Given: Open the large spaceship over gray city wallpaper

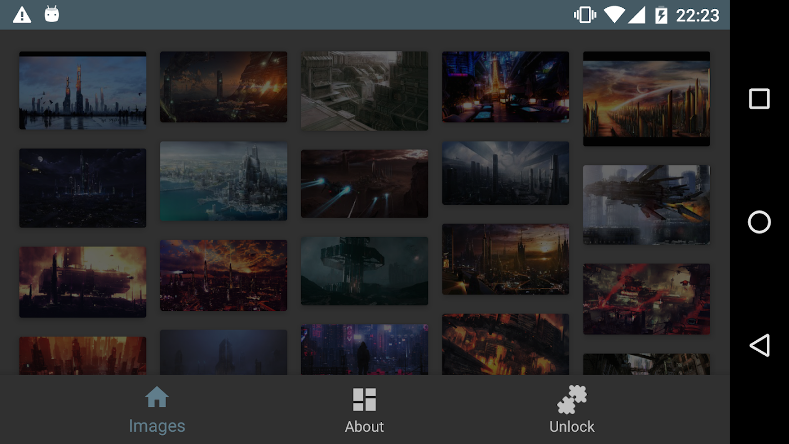Looking at the screenshot, I should coord(646,205).
